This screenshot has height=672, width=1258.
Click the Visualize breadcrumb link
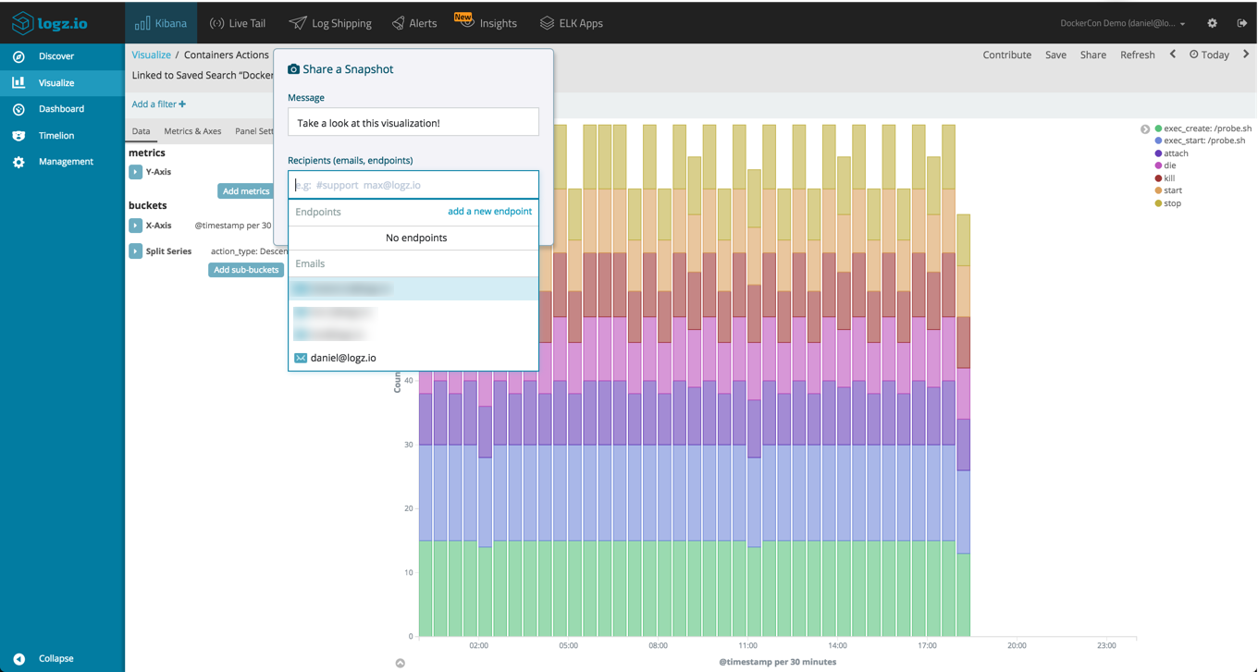(x=151, y=55)
